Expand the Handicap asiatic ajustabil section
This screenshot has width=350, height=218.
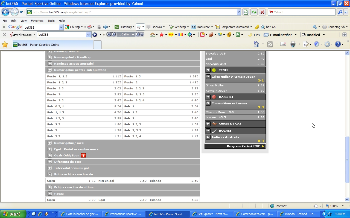50,63
